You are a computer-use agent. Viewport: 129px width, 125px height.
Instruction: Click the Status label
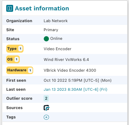13,39
